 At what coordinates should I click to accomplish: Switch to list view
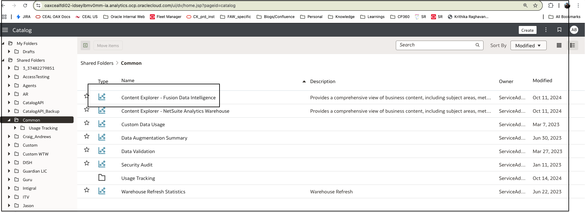(572, 45)
